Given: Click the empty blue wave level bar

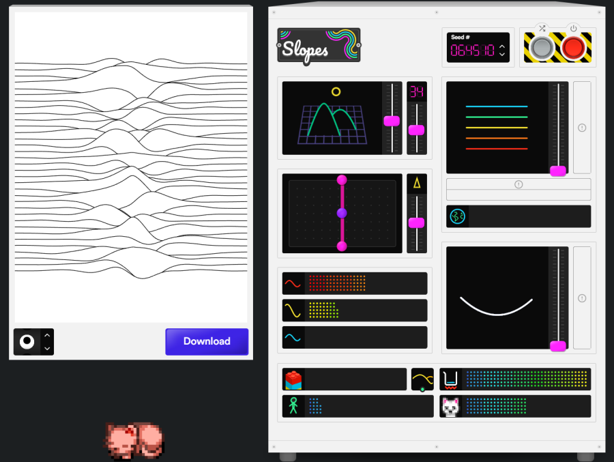Looking at the screenshot, I should click(366, 337).
